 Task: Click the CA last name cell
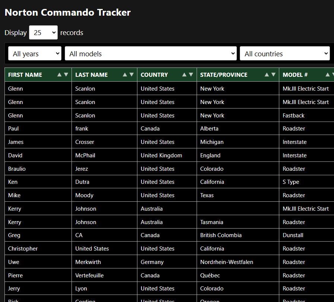[104, 235]
